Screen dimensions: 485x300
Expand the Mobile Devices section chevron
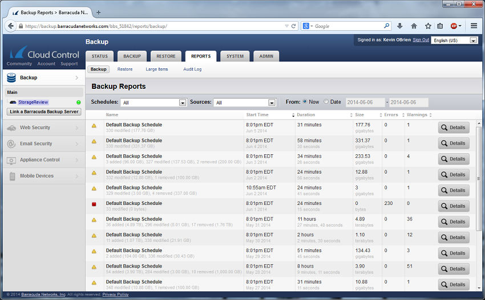pos(76,176)
